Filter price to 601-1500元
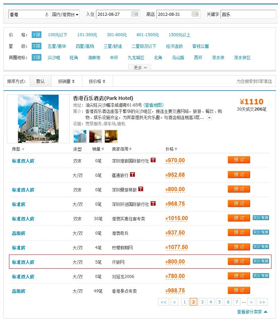 click(x=148, y=35)
